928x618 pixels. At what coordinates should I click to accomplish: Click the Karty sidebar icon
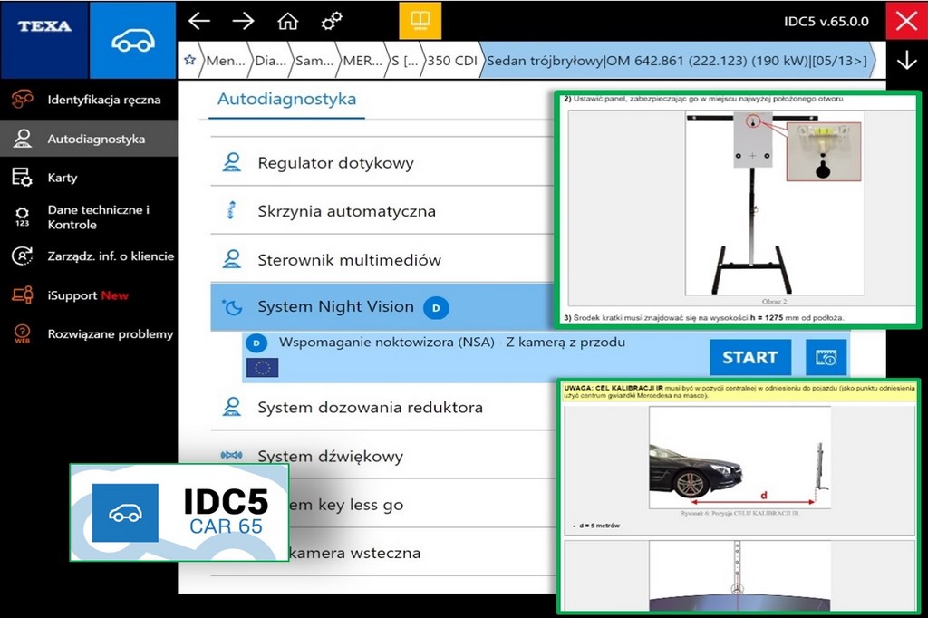point(23,178)
